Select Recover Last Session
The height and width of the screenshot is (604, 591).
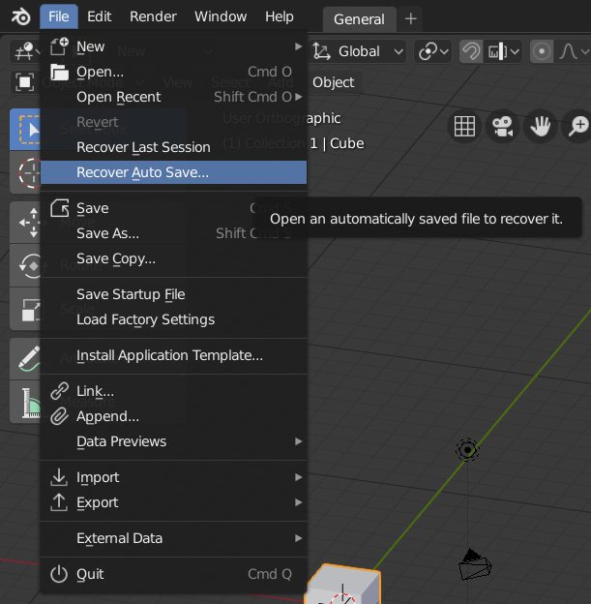174,147
